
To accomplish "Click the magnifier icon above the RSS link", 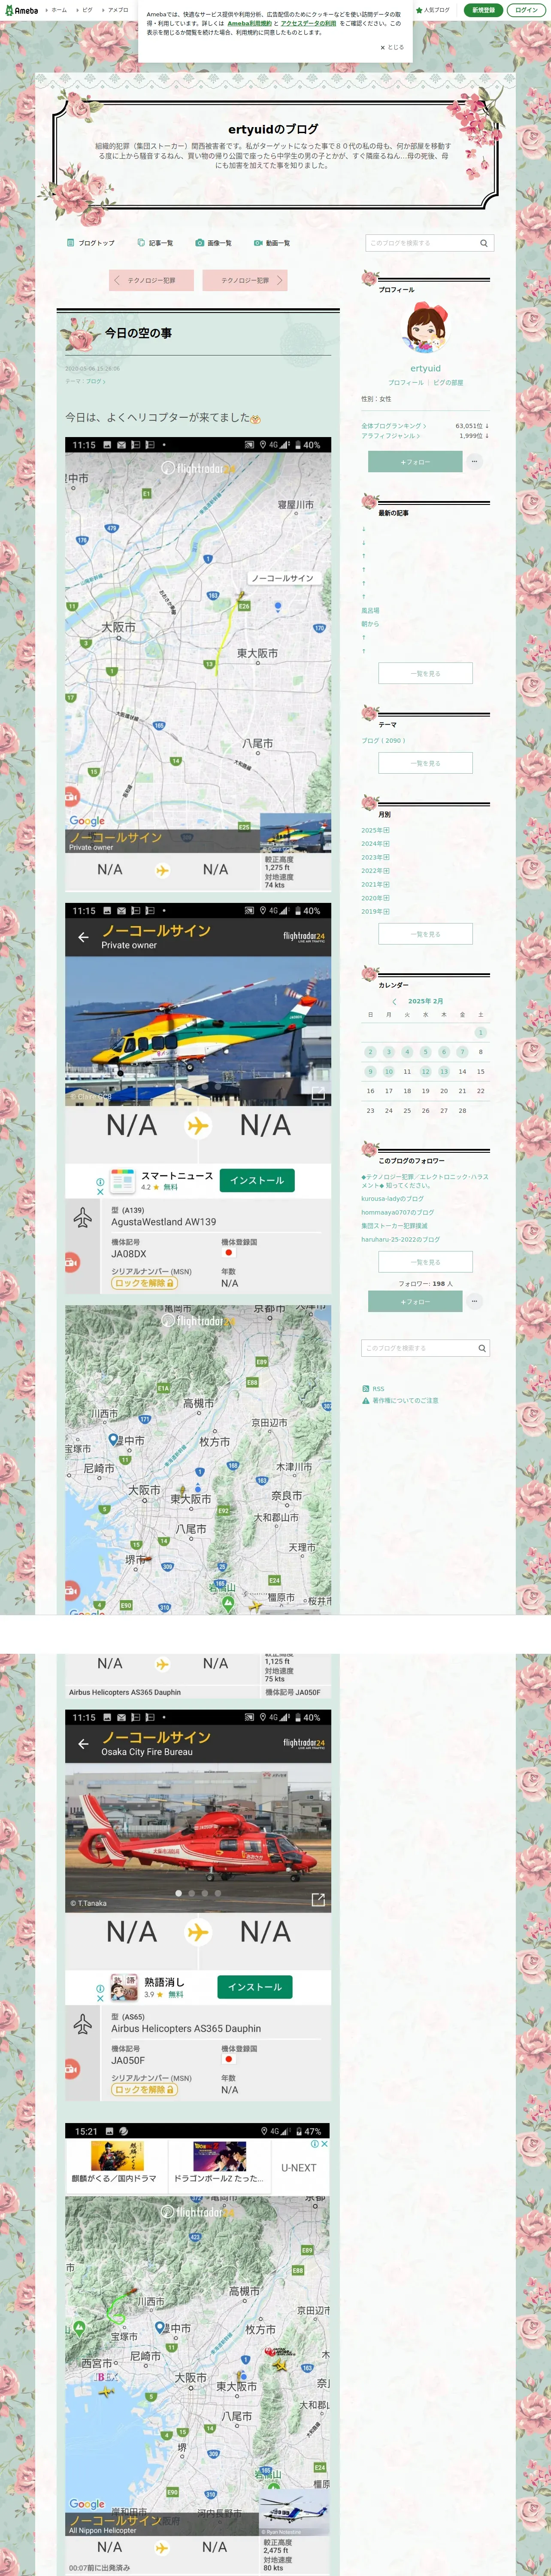I will pos(482,1348).
